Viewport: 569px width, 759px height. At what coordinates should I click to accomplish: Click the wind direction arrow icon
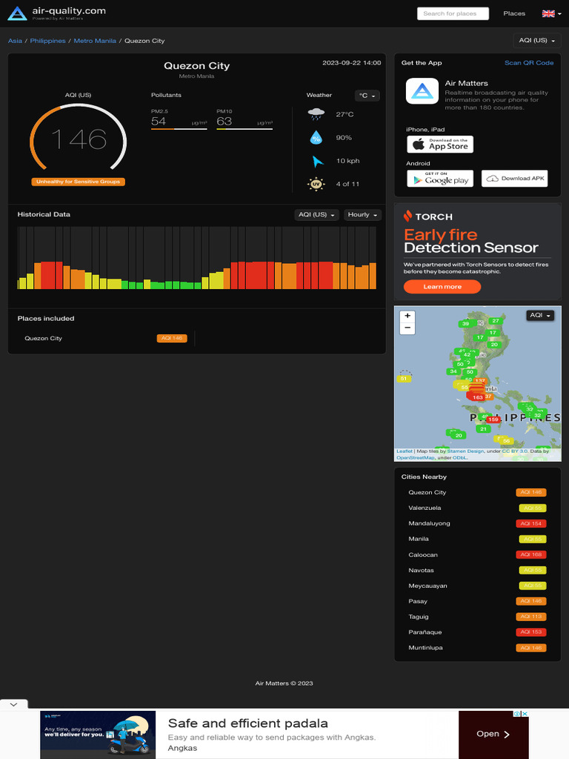point(317,161)
